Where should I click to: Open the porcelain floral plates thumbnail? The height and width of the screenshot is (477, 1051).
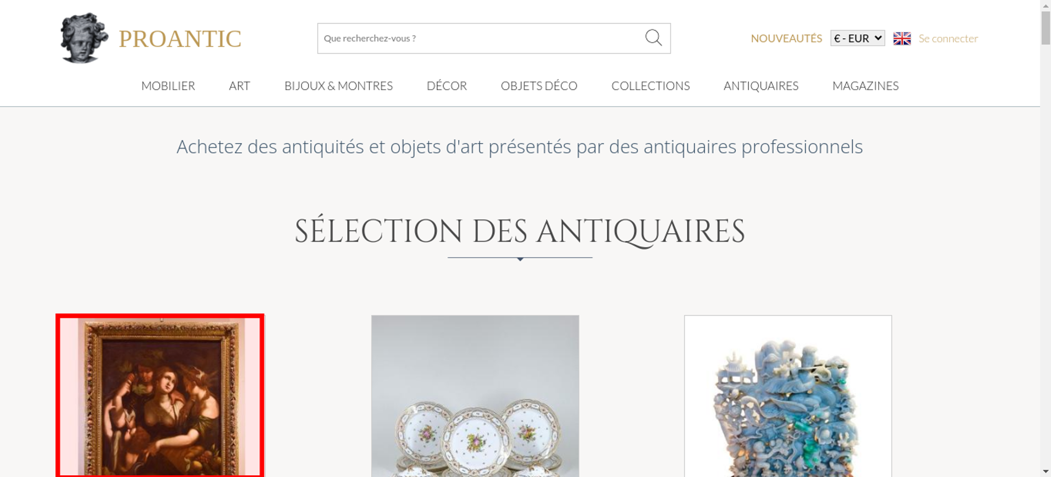point(475,396)
